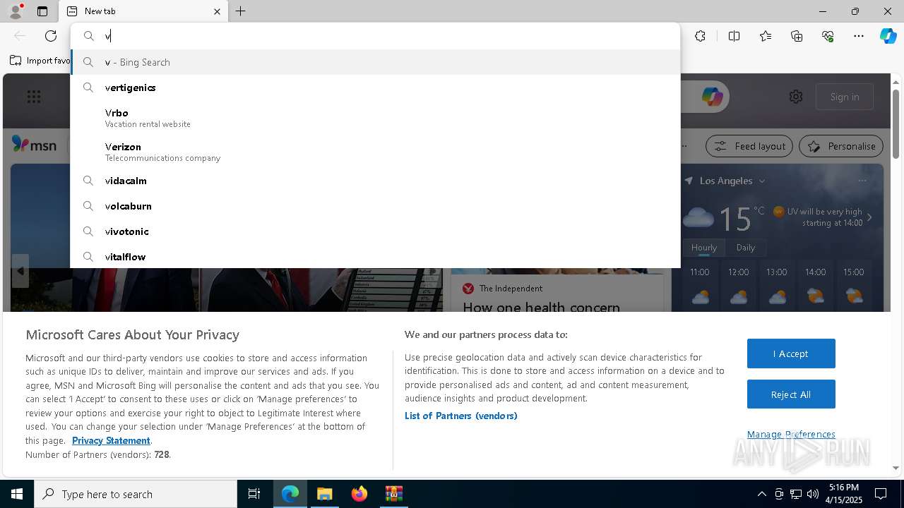Screen dimensions: 904x508
Task: Open the volume speaker icon
Action: [x=812, y=494]
